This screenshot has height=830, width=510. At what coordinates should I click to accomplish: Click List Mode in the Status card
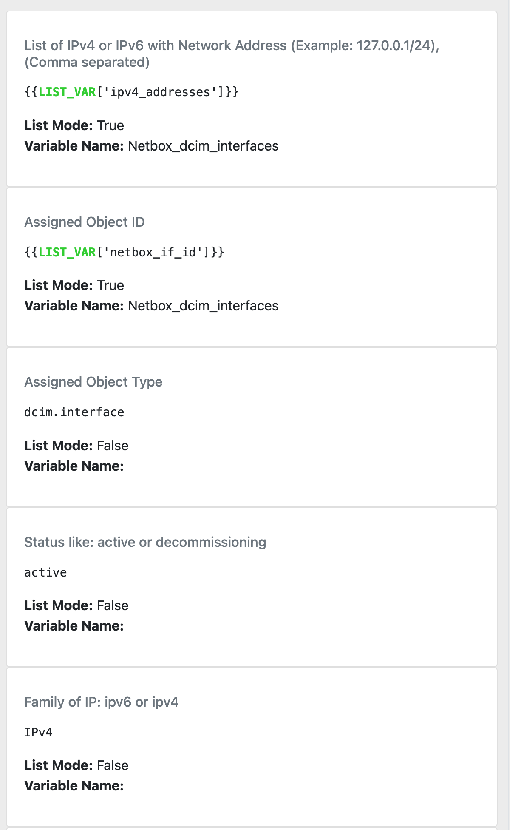[x=76, y=605]
